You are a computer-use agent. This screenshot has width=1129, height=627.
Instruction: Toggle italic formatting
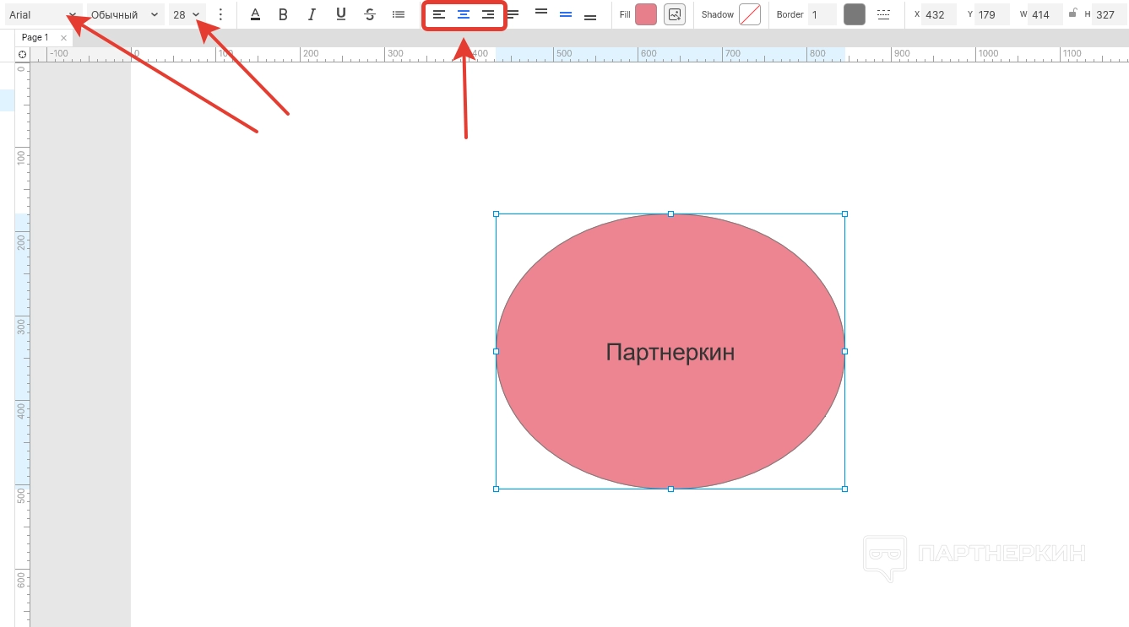(312, 14)
